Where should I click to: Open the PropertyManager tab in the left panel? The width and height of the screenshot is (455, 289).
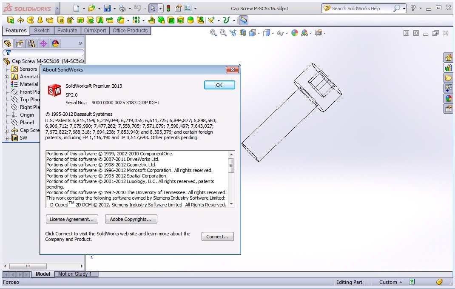(19, 43)
